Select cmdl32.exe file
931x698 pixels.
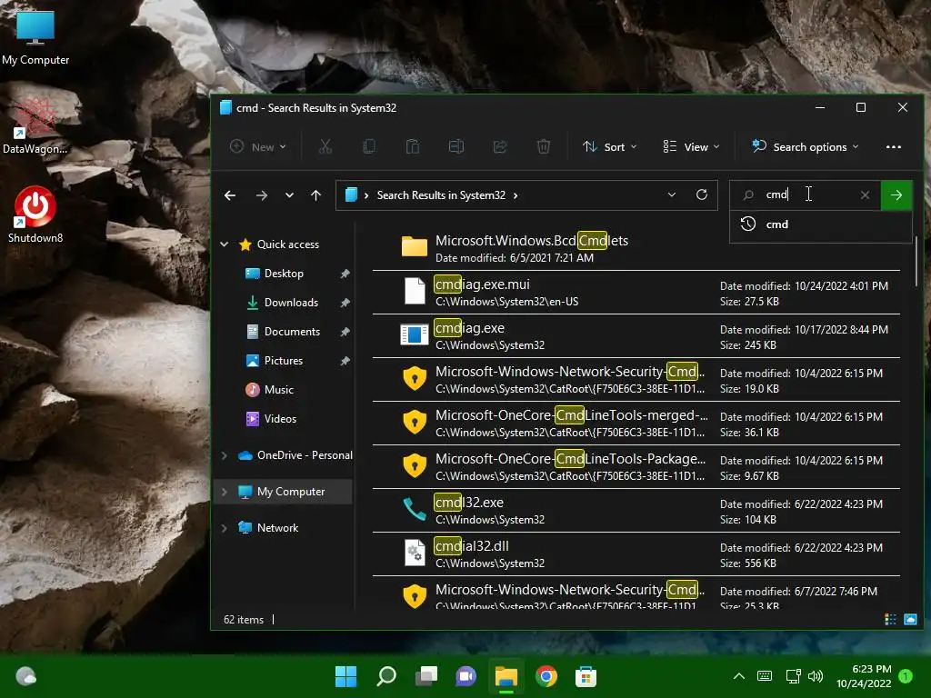tap(636, 511)
